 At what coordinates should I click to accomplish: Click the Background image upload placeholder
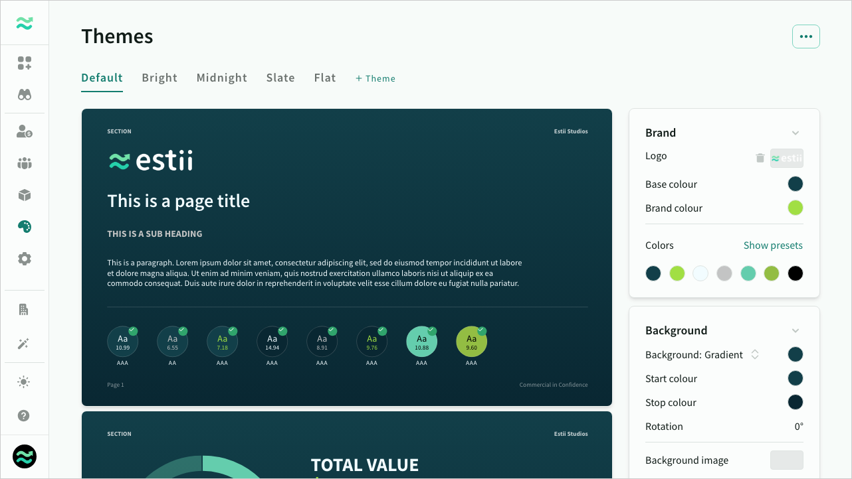(x=786, y=460)
